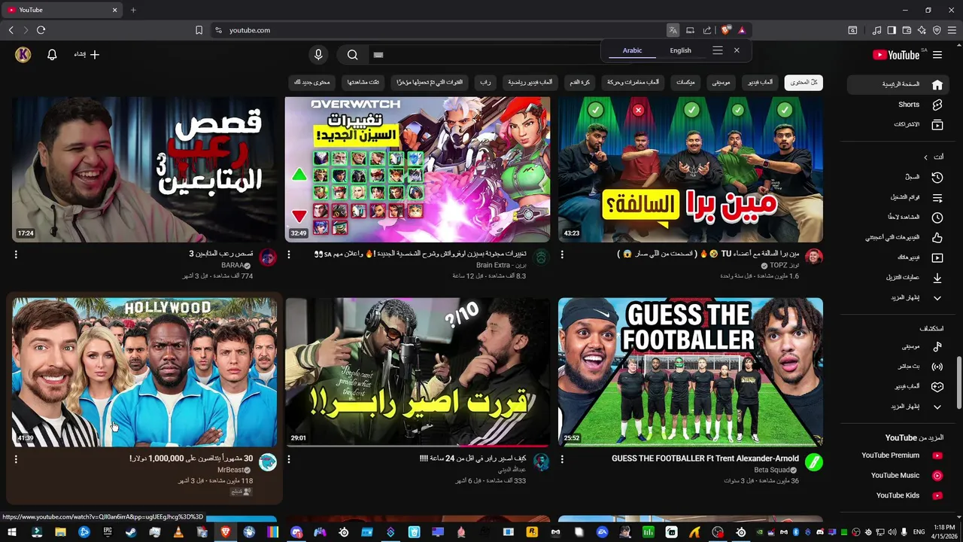The image size is (963, 542).
Task: Switch translation to Arabic
Action: pos(633,50)
